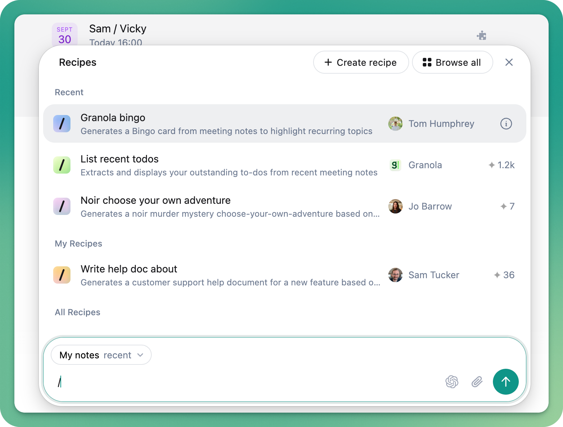Click the outstanding to-dos description text
The height and width of the screenshot is (427, 563).
[229, 173]
